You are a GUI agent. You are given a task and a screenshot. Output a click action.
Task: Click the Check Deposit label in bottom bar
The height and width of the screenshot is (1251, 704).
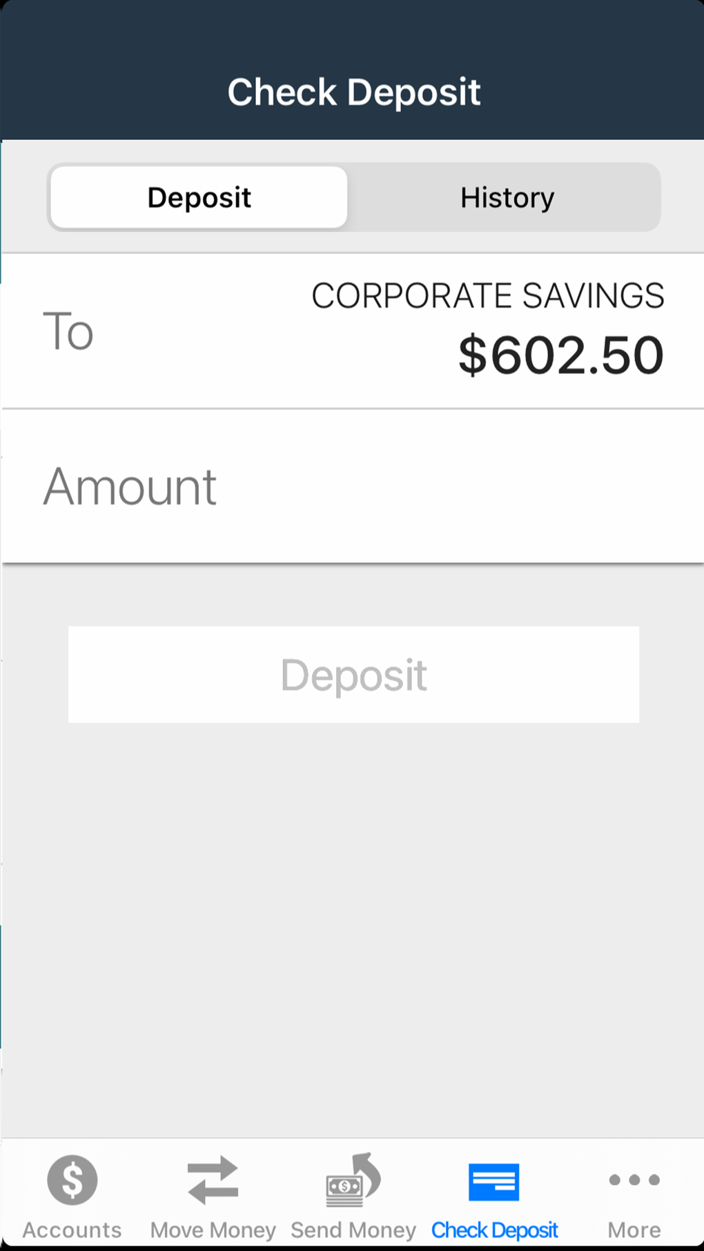coord(494,1230)
